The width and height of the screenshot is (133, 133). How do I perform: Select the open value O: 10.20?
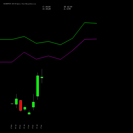tap(47, 9)
